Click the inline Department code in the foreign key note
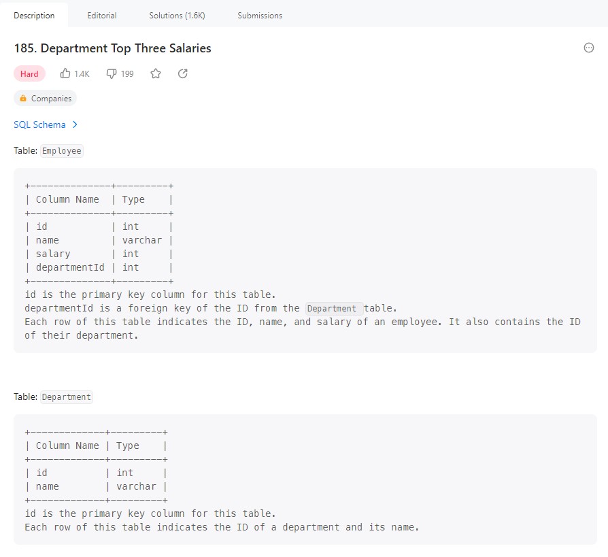Viewport: 608px width, 557px height. click(x=333, y=308)
